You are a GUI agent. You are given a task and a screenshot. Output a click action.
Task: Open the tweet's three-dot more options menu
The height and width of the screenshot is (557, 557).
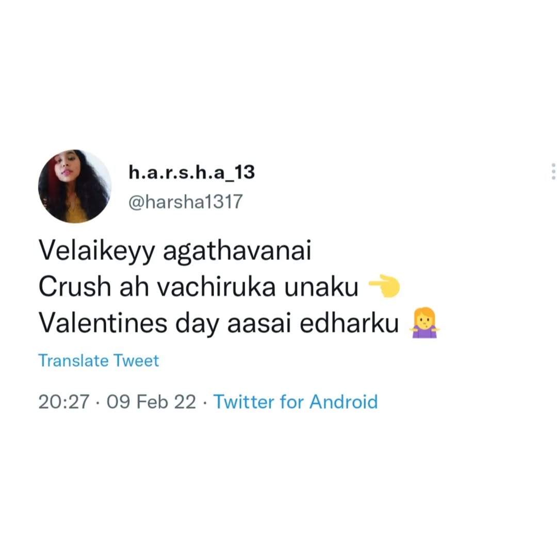[553, 172]
